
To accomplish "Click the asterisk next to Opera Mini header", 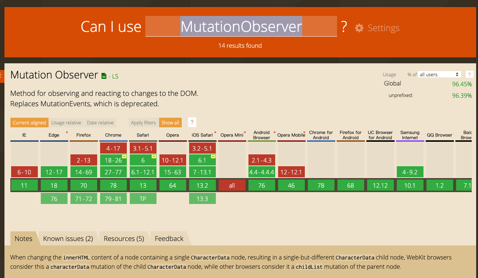I will 245,133.
